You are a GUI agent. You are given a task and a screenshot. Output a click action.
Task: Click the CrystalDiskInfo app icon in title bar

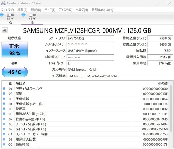(3, 3)
